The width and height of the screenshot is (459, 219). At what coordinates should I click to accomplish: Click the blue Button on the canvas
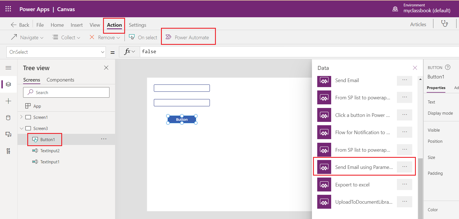182,119
